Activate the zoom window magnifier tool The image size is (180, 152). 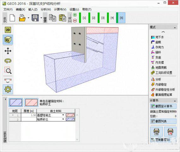pos(8,70)
